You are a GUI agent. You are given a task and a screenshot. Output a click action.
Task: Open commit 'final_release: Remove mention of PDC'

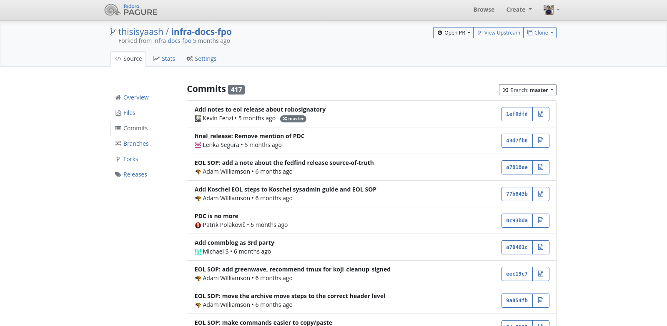(x=249, y=136)
